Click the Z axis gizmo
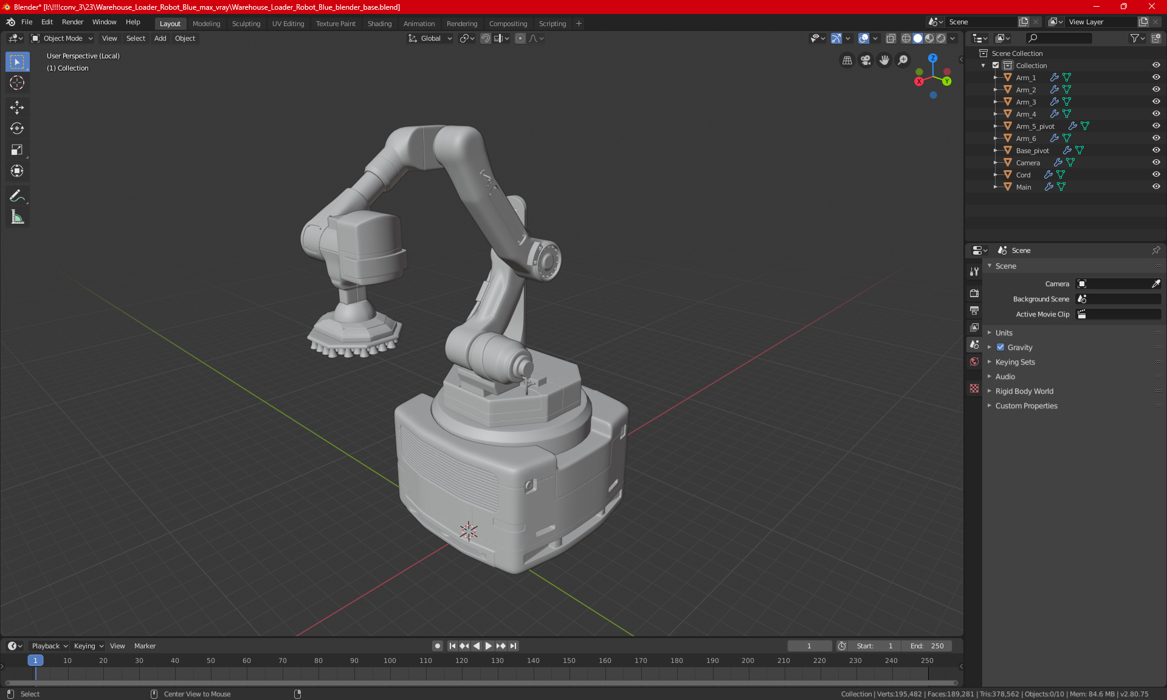Image resolution: width=1167 pixels, height=700 pixels. click(x=932, y=58)
